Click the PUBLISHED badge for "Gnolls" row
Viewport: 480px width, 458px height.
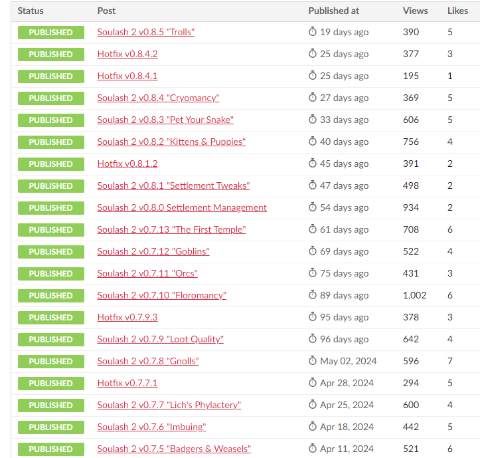[x=51, y=362]
